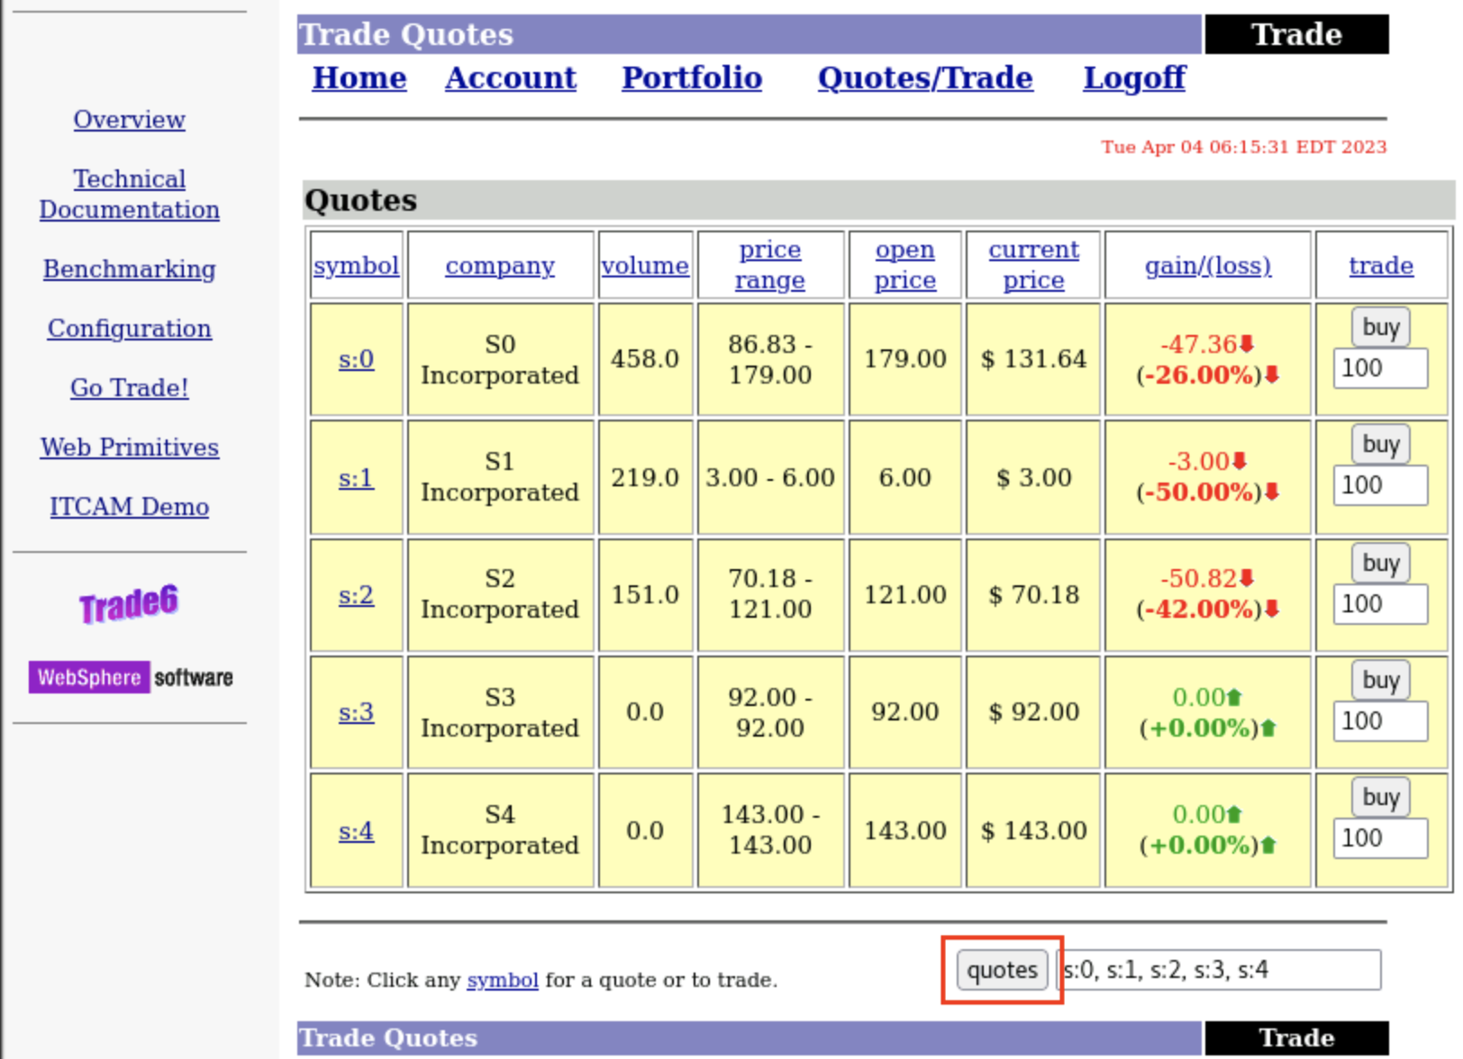Click the S2 Incorporated company cell
The image size is (1463, 1059).
pyautogui.click(x=500, y=595)
